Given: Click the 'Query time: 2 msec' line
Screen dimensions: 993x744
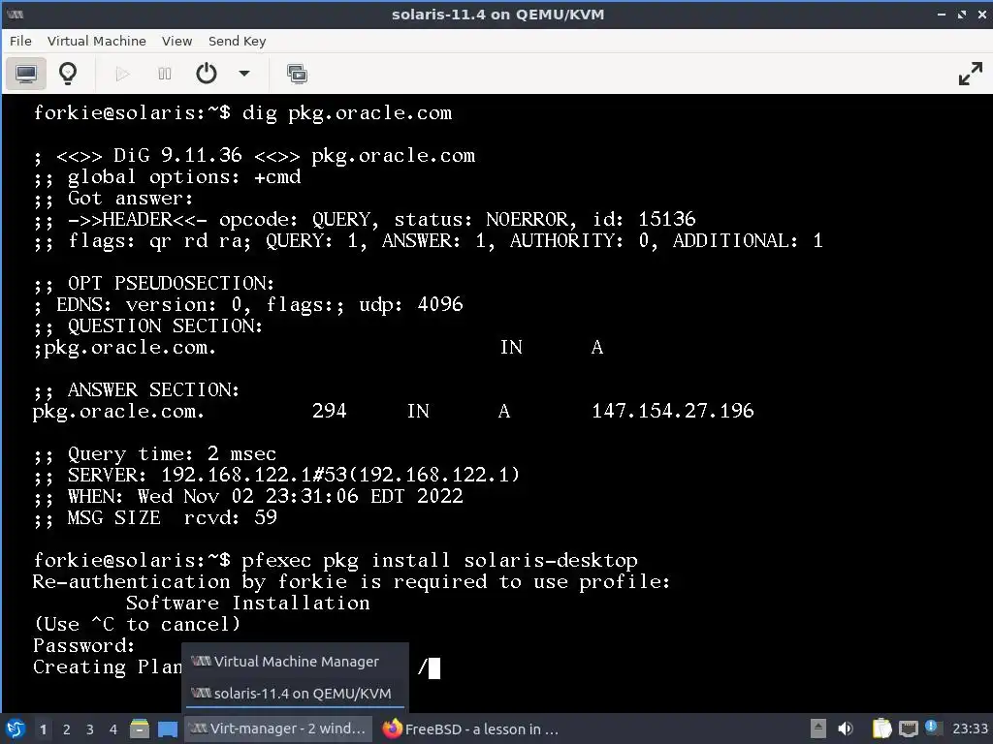Looking at the screenshot, I should click(154, 453).
